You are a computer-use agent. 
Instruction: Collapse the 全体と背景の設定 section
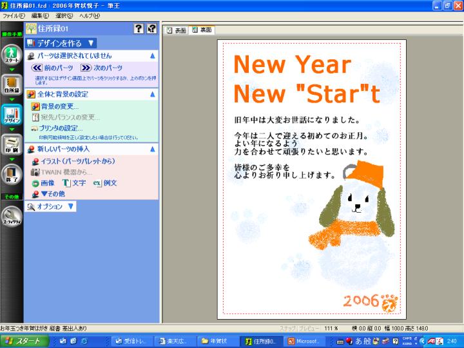click(152, 94)
